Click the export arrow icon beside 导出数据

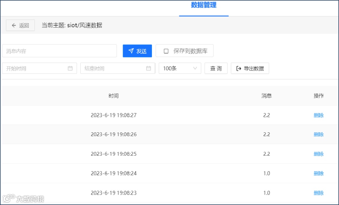pos(239,69)
